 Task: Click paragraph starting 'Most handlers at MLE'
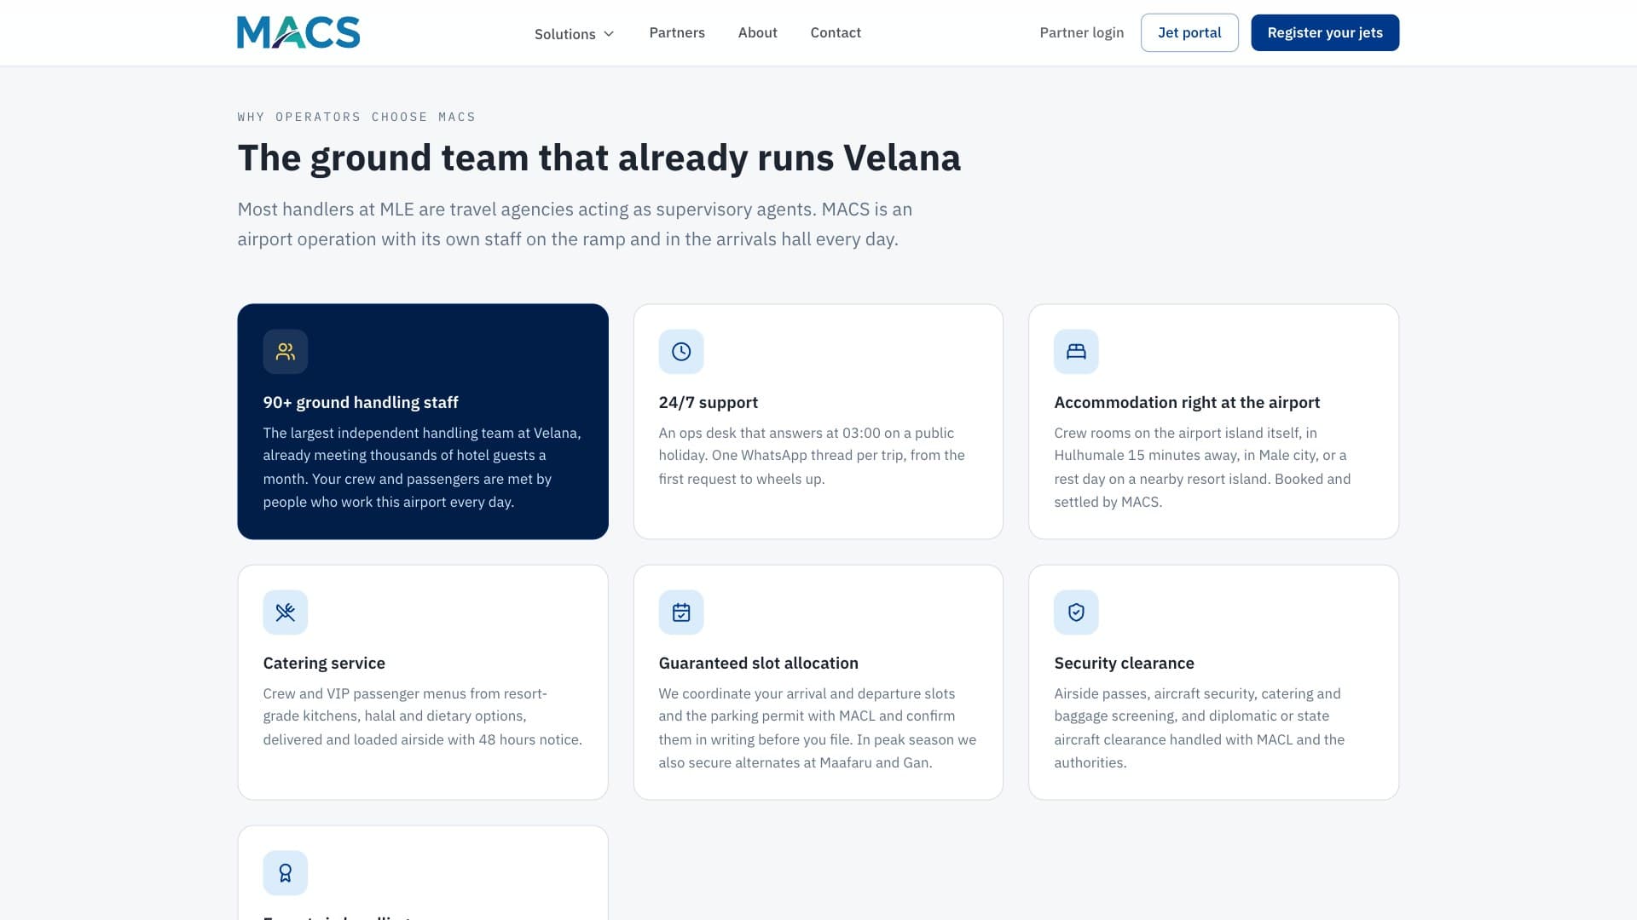tap(575, 224)
